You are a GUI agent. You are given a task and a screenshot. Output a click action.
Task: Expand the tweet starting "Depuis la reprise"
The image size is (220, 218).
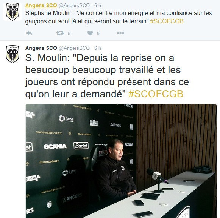pos(107,76)
